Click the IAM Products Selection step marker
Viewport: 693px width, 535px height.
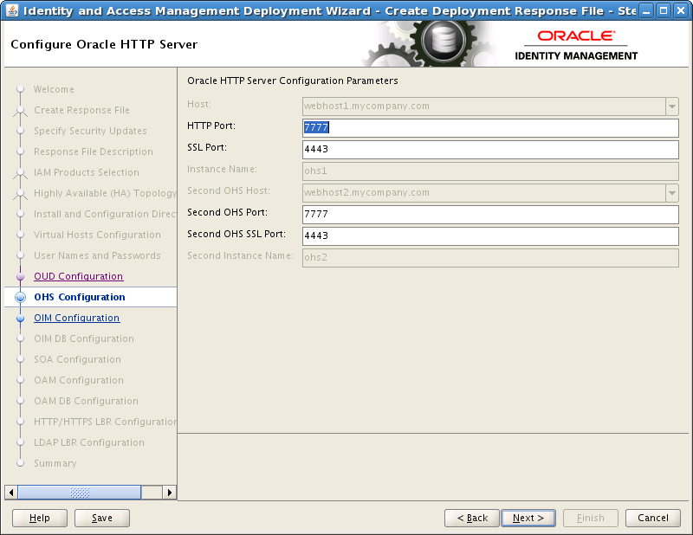tap(20, 173)
